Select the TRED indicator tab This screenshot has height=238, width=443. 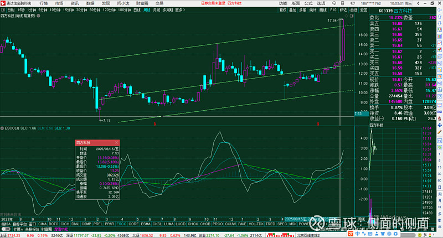[270, 224]
